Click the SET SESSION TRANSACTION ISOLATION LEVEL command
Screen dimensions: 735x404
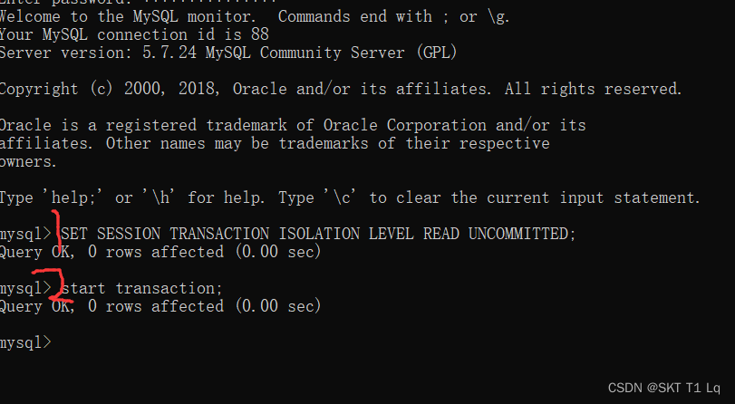[x=318, y=234]
